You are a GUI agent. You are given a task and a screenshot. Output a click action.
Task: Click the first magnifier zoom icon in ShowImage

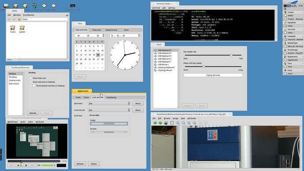(x=178, y=123)
